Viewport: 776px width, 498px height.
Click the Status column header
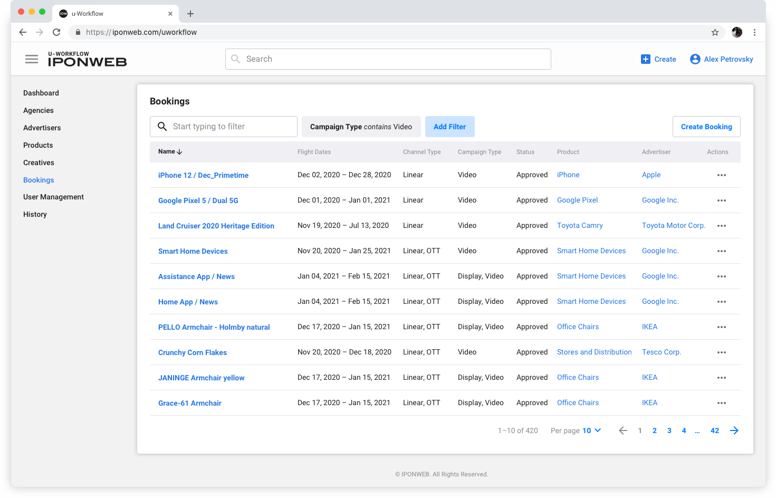tap(525, 152)
